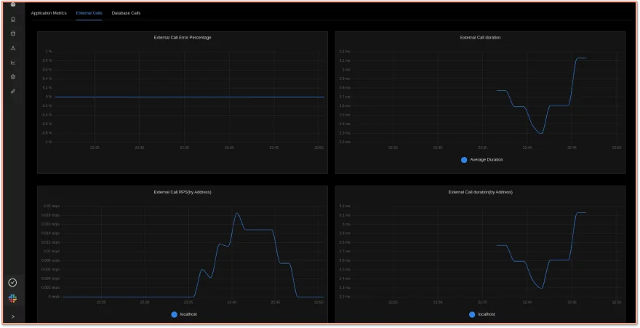Image resolution: width=640 pixels, height=328 pixels.
Task: Click the "External Call RPS(by Address)" title
Action: click(x=183, y=192)
